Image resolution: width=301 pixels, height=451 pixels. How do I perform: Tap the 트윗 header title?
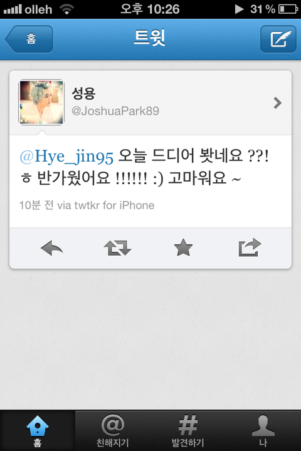click(149, 38)
